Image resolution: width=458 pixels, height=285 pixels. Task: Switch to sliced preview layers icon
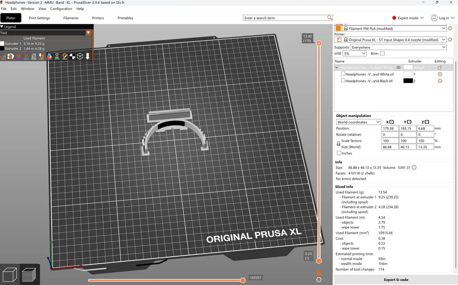point(29,275)
